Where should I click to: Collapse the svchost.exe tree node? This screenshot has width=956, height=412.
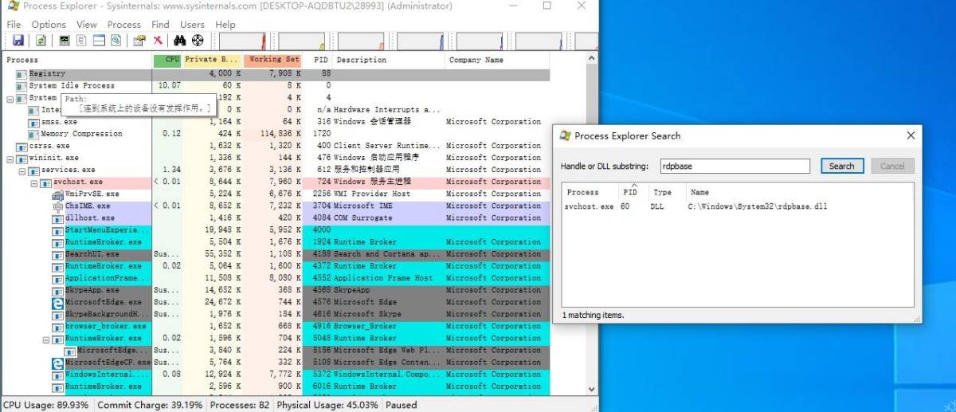tap(33, 182)
